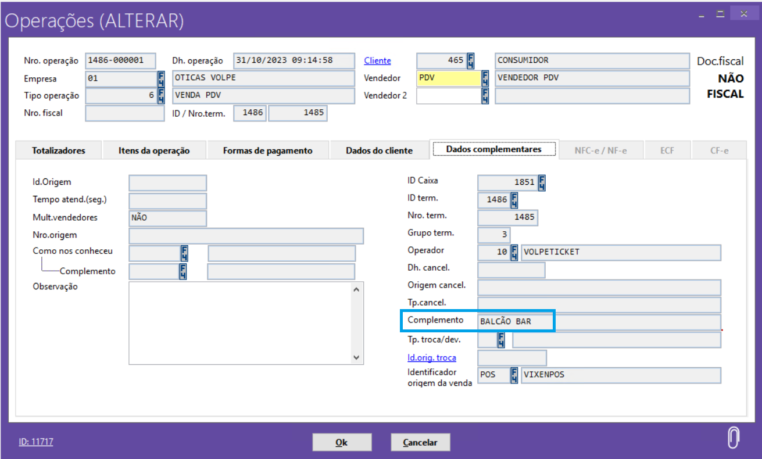Click the F4 icon for Como nos conheceu
Image resolution: width=762 pixels, height=459 pixels.
tap(184, 253)
